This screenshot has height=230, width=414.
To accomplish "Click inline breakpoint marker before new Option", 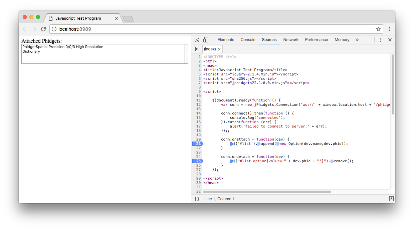I will point(278,144).
